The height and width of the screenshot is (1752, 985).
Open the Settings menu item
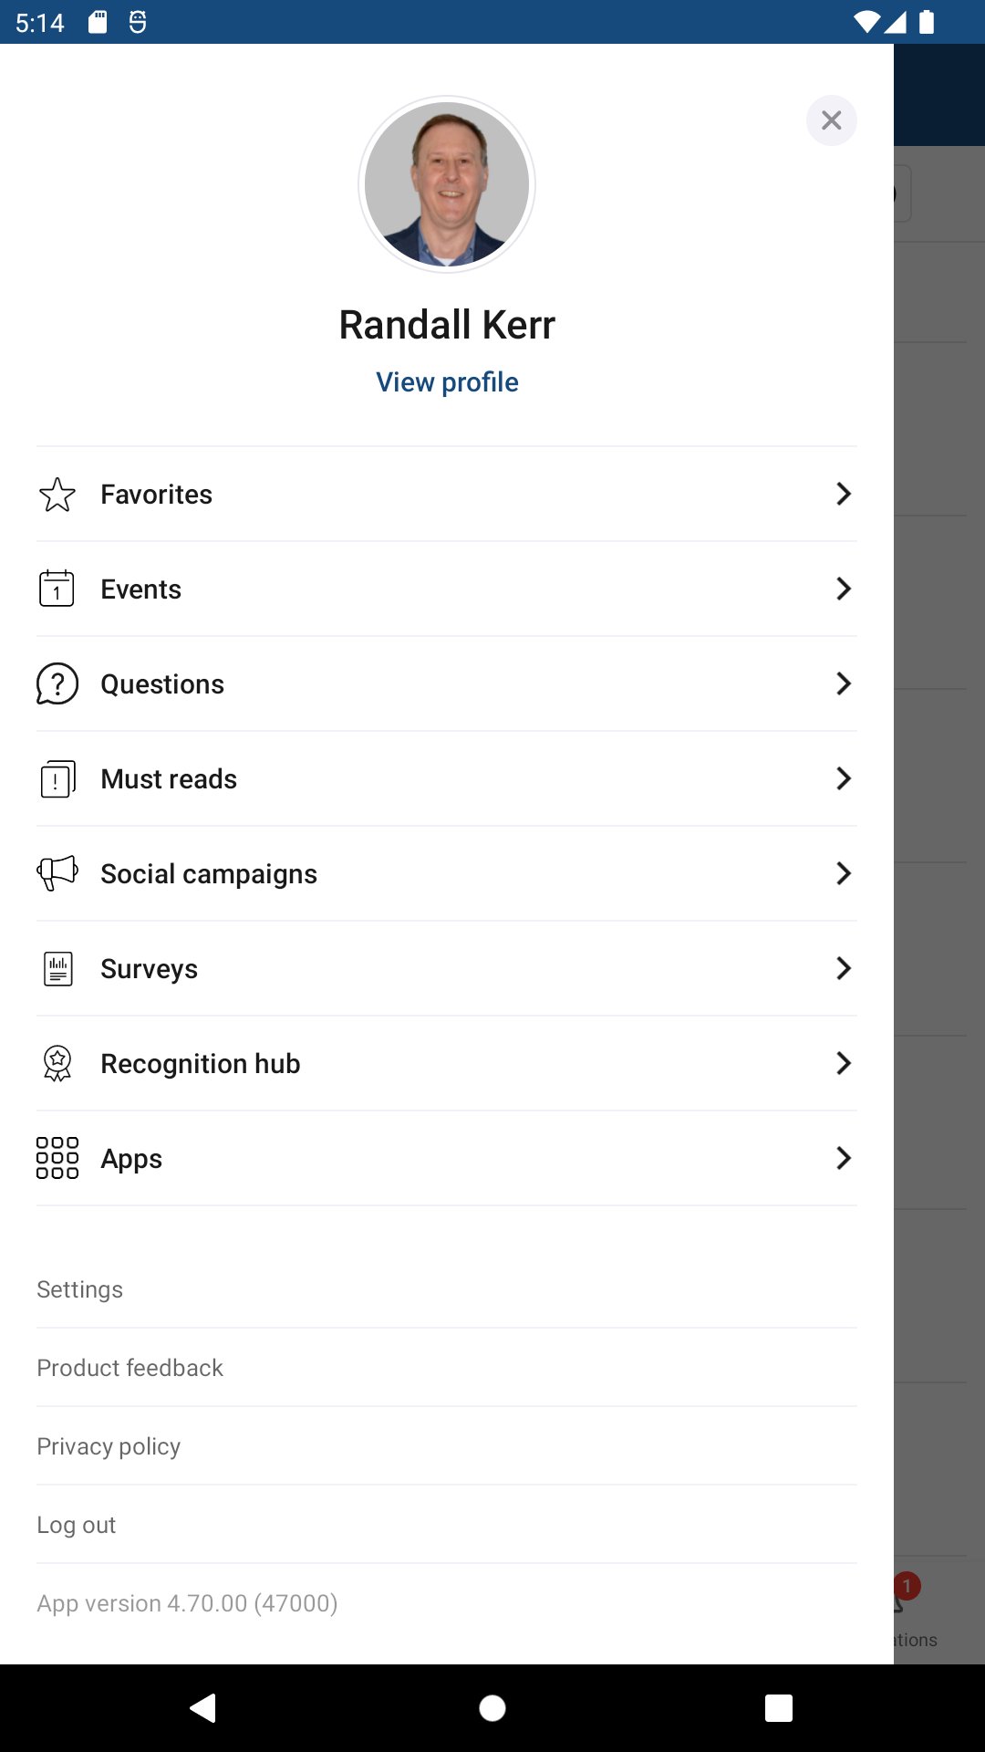click(80, 1289)
